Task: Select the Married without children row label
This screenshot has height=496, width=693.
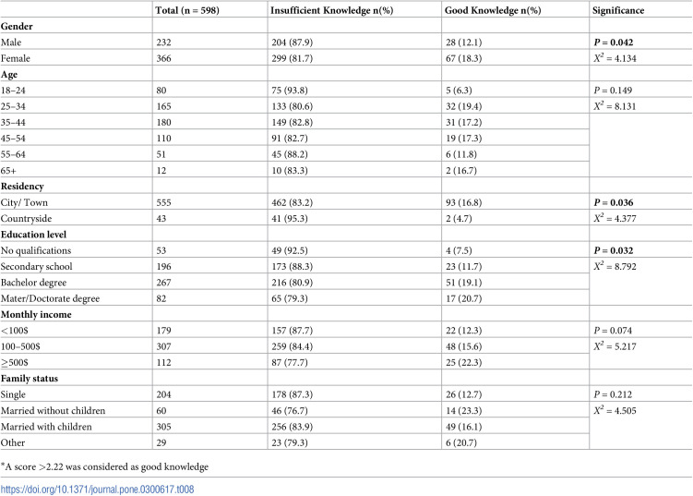Action: pyautogui.click(x=53, y=411)
